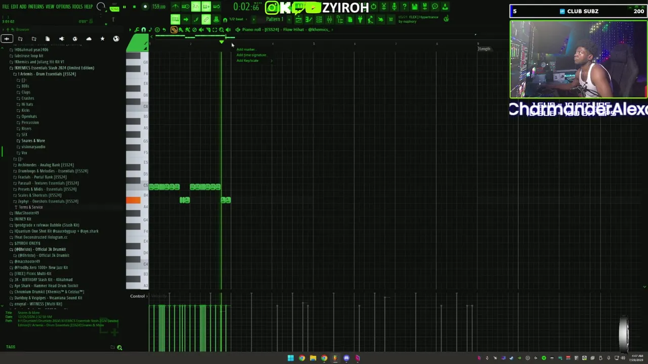
Task: Open the playlist view icon
Action: coord(299,19)
